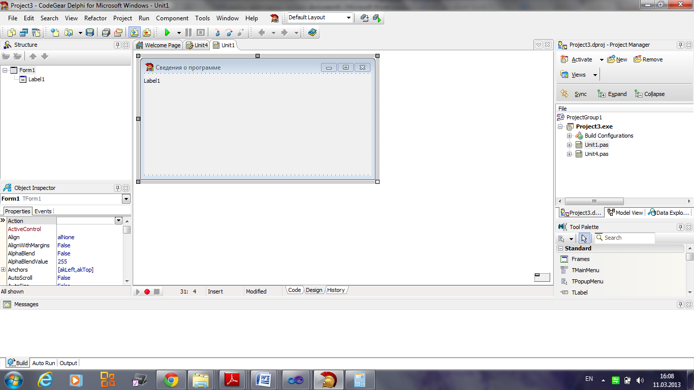Open the Views dropdown arrow
The image size is (694, 390).
595,75
